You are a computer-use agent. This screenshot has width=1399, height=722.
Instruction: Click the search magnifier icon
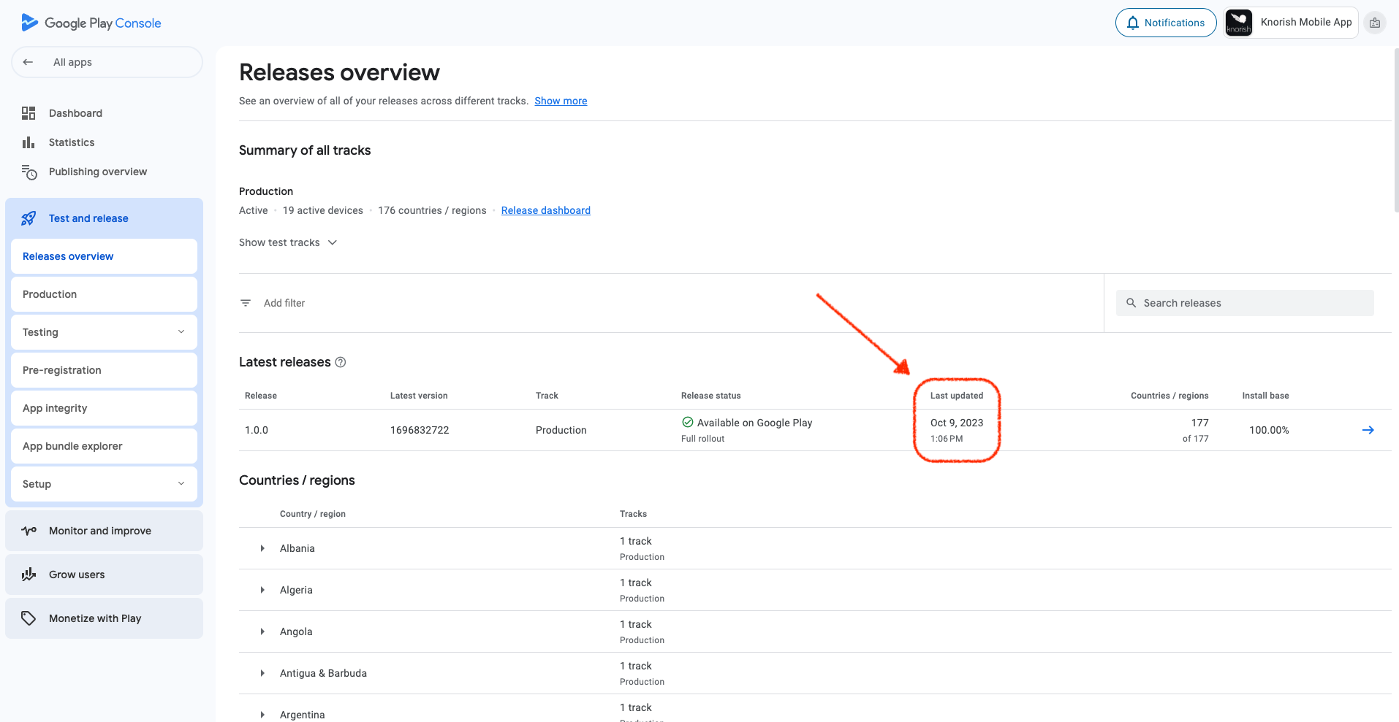tap(1131, 303)
